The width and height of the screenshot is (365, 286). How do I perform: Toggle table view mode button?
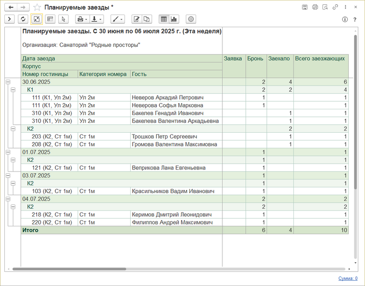coord(164,19)
